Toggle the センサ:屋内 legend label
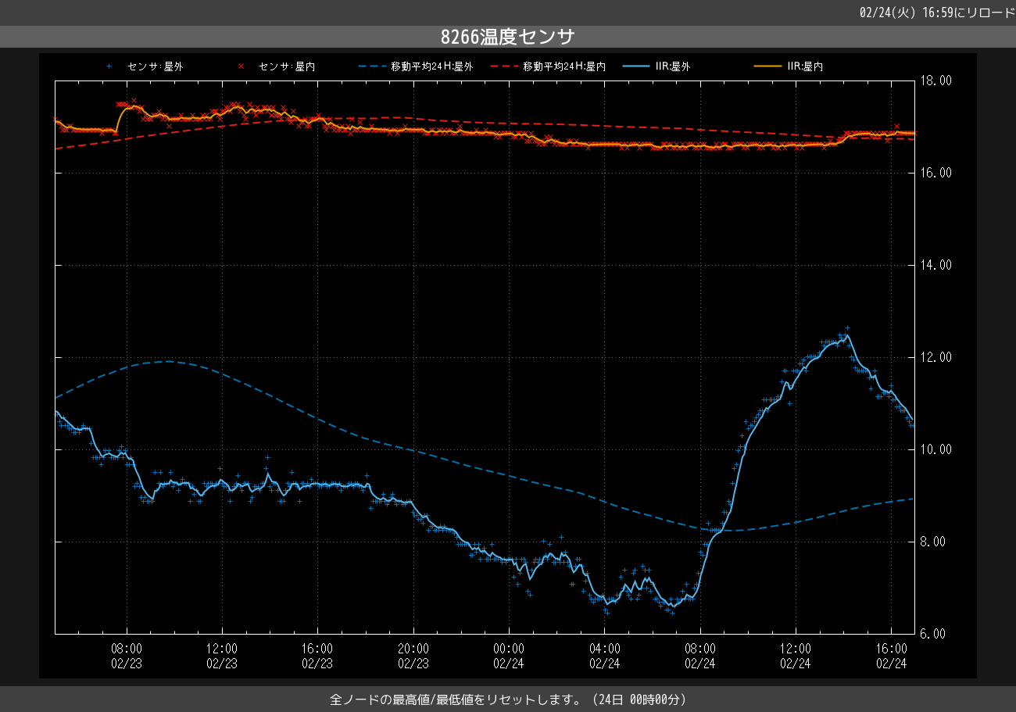 coord(287,67)
